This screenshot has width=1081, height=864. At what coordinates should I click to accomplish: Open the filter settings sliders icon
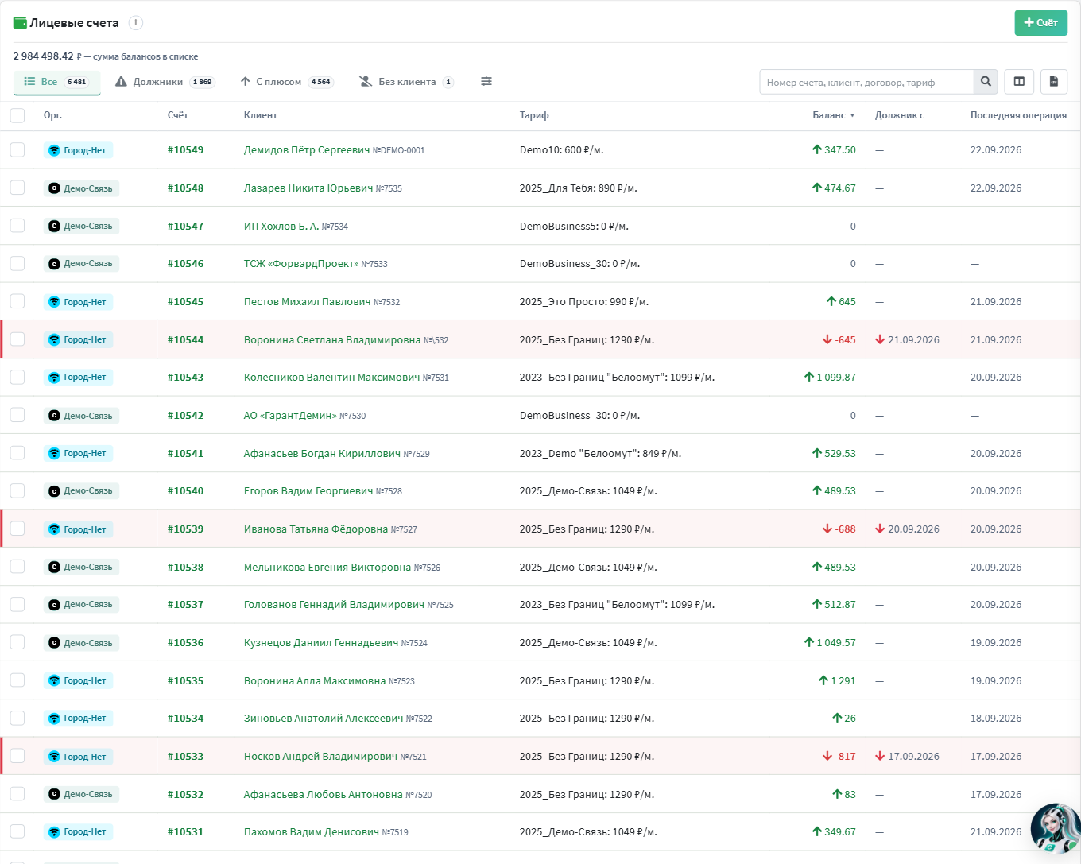click(x=486, y=82)
